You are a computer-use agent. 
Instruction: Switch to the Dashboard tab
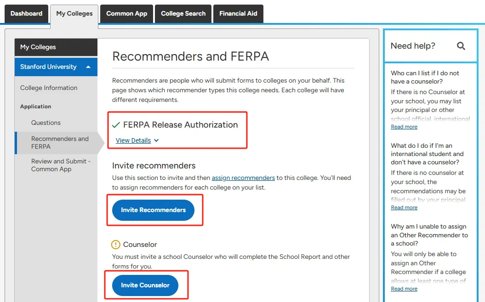[26, 14]
